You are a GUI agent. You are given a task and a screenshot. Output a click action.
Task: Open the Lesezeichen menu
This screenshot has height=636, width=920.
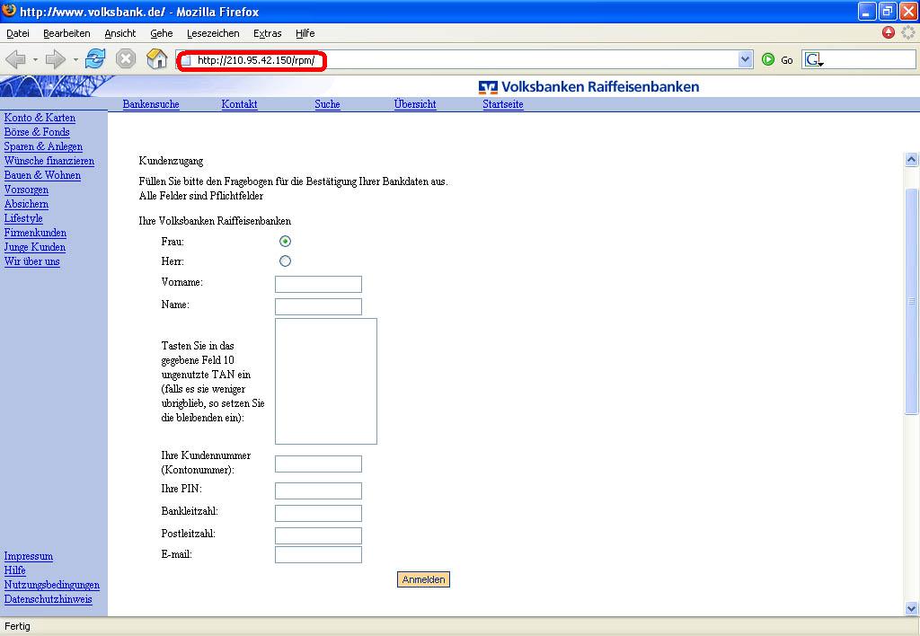tap(213, 33)
